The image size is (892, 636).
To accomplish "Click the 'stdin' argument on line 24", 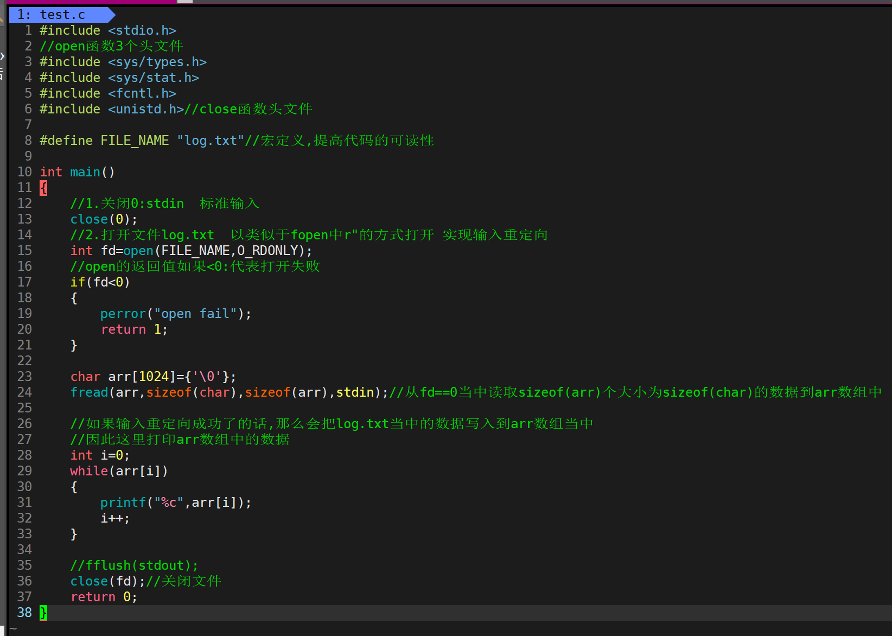I will coord(355,392).
